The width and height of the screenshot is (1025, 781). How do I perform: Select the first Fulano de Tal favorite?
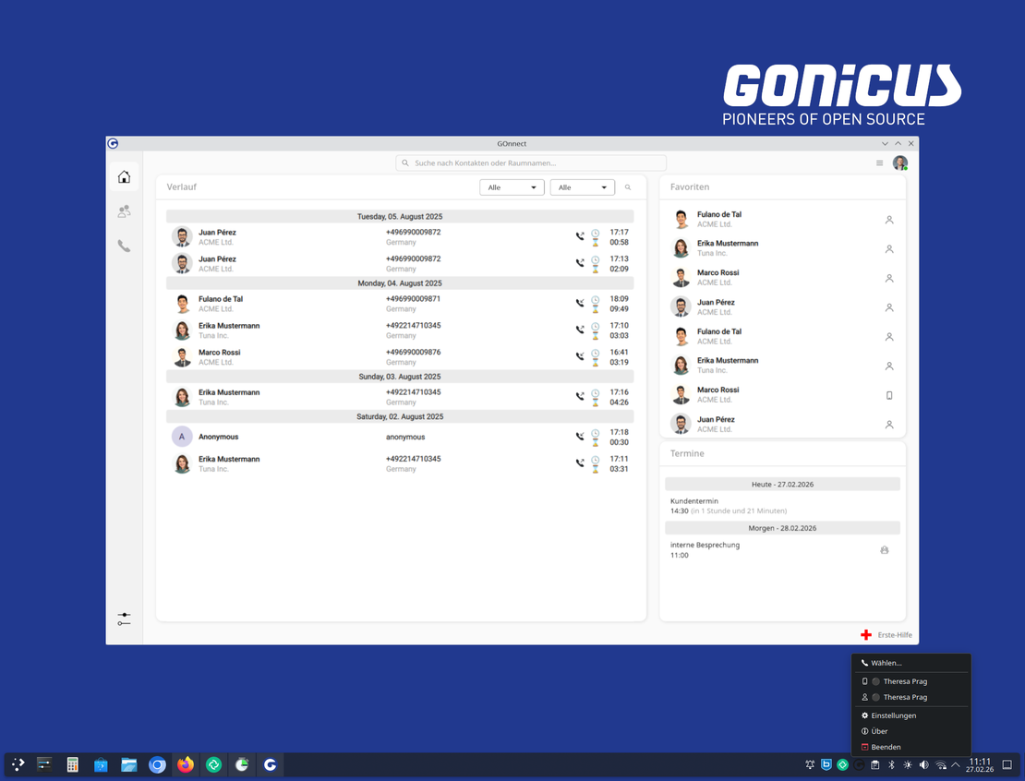782,219
